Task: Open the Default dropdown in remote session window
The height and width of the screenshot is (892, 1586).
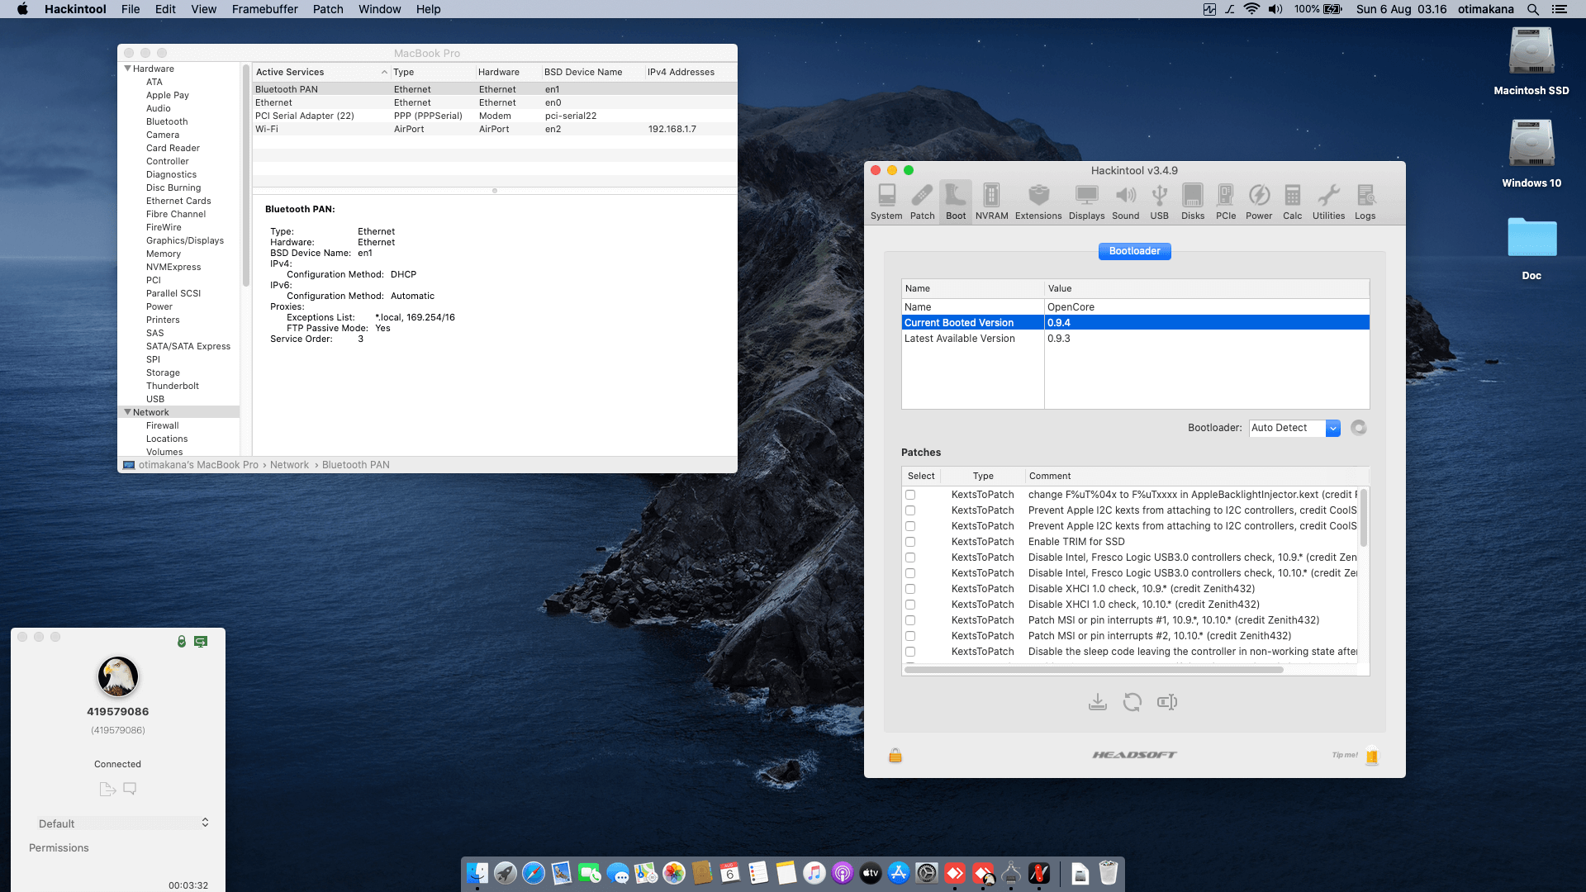Action: [122, 823]
